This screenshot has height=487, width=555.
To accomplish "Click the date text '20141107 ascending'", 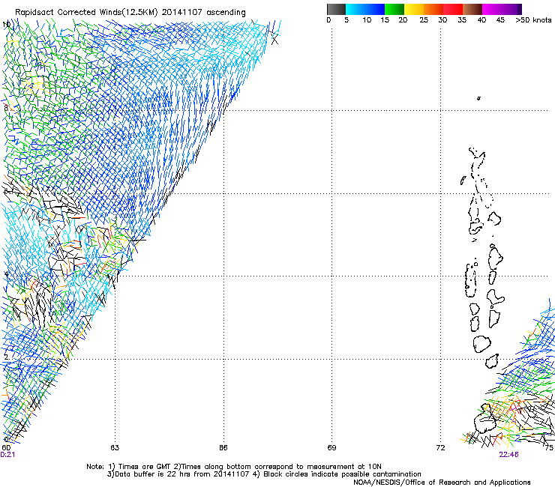I will [203, 13].
